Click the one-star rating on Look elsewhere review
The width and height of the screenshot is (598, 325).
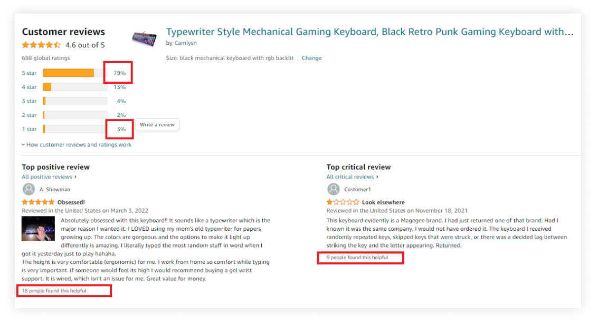[343, 202]
